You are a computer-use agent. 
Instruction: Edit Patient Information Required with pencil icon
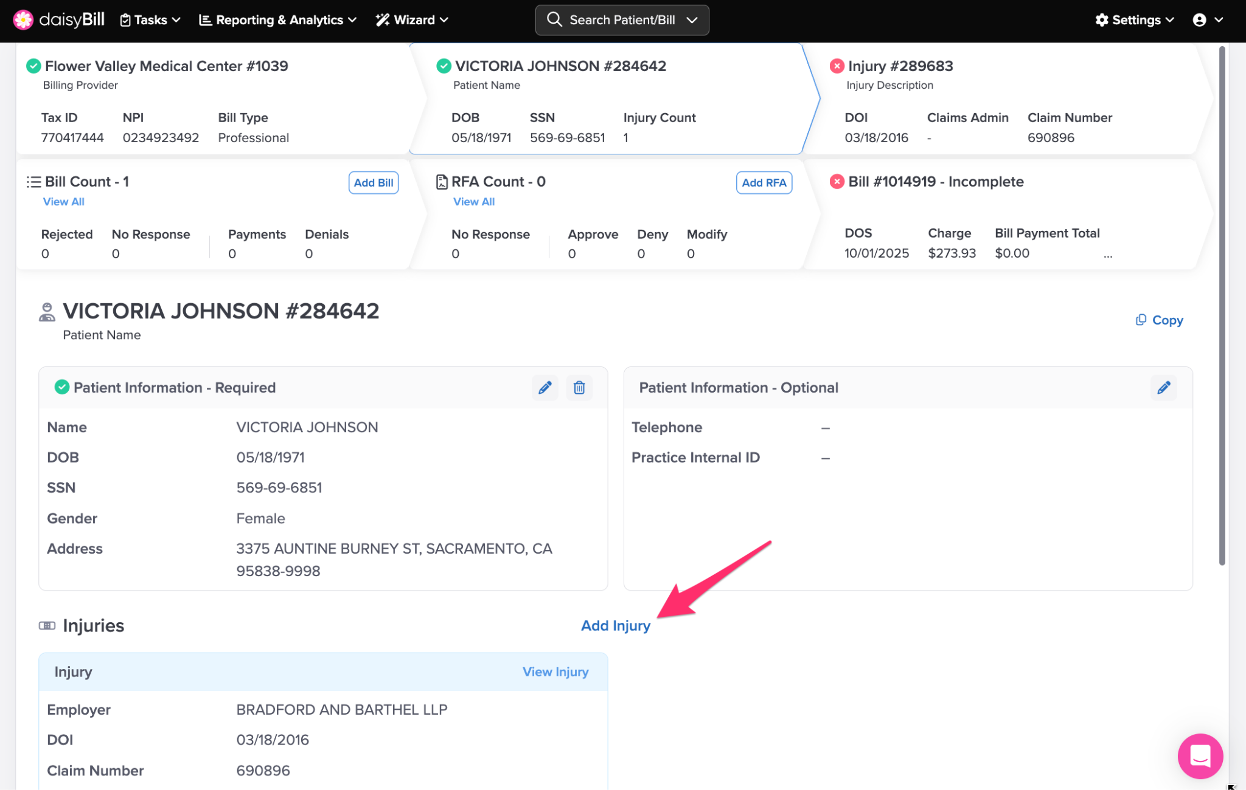pyautogui.click(x=545, y=388)
